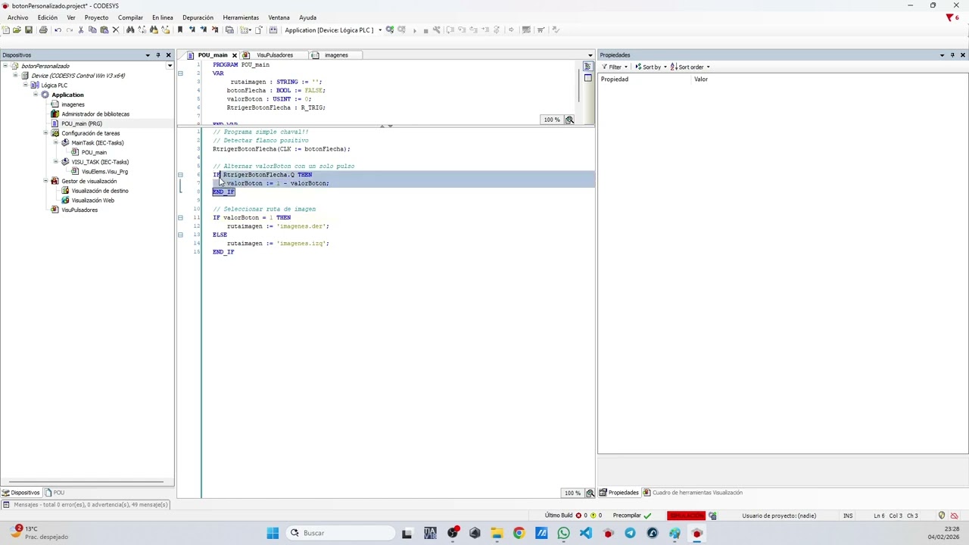The width and height of the screenshot is (969, 545).
Task: Click the tabular view icon below the textual one
Action: pyautogui.click(x=587, y=78)
